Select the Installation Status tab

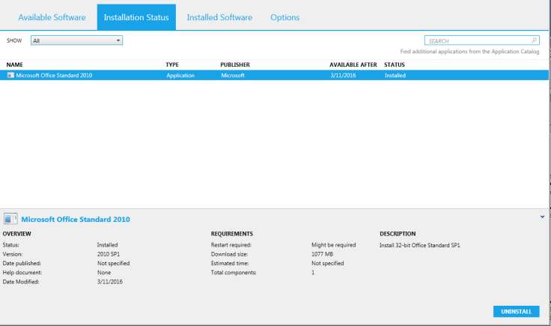pyautogui.click(x=136, y=17)
